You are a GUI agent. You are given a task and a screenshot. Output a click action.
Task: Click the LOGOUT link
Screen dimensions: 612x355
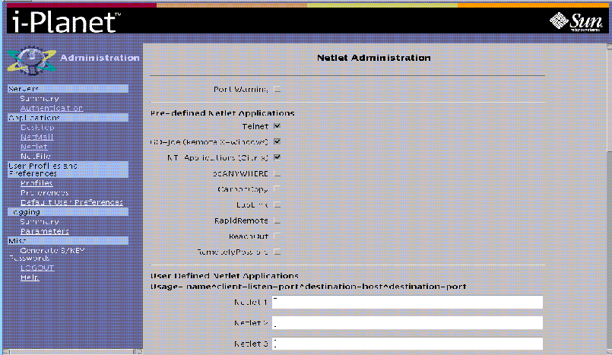37,268
